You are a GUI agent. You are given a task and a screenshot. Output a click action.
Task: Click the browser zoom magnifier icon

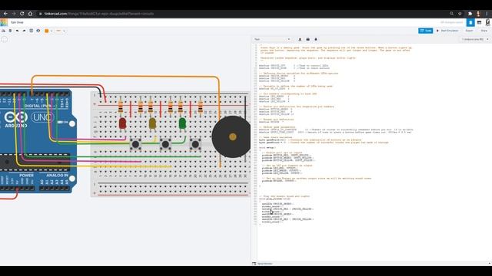[x=451, y=14]
